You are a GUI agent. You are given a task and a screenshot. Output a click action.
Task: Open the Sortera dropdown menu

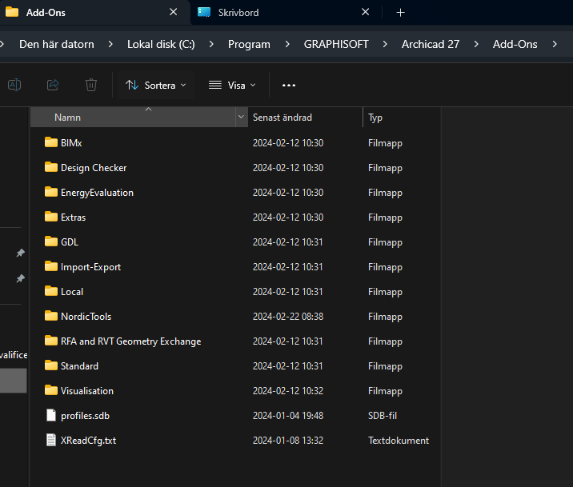pyautogui.click(x=155, y=85)
